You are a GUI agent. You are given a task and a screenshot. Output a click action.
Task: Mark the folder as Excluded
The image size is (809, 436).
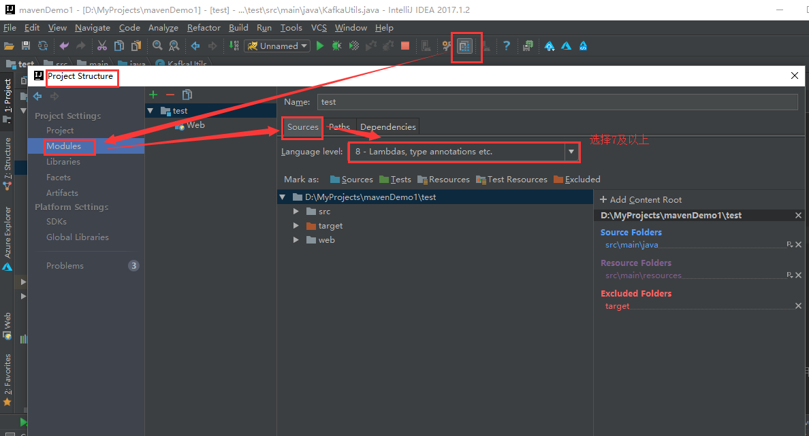(x=577, y=180)
